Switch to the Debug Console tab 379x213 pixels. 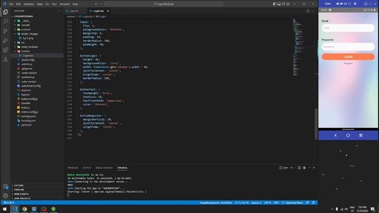click(x=104, y=167)
